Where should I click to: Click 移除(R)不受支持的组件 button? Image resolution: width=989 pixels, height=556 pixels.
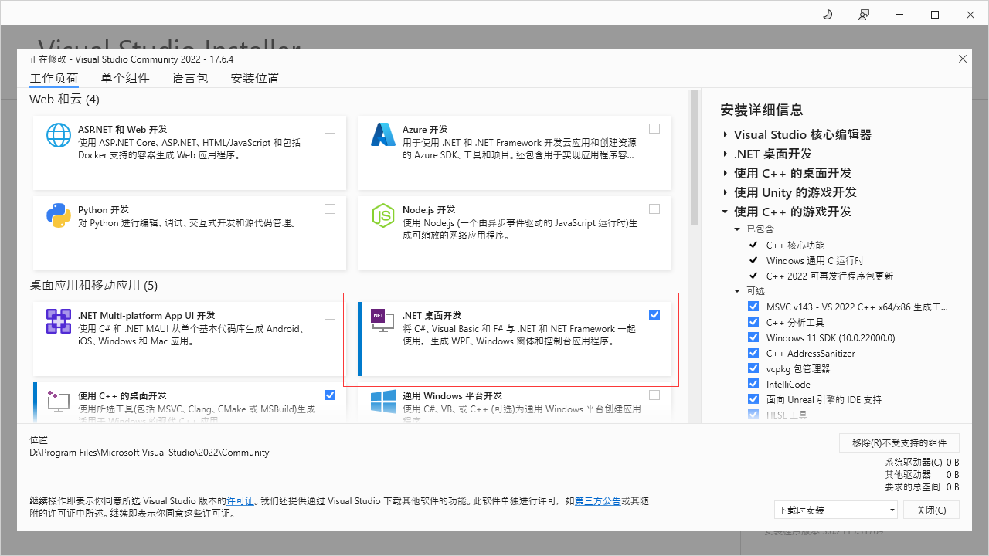pyautogui.click(x=899, y=442)
